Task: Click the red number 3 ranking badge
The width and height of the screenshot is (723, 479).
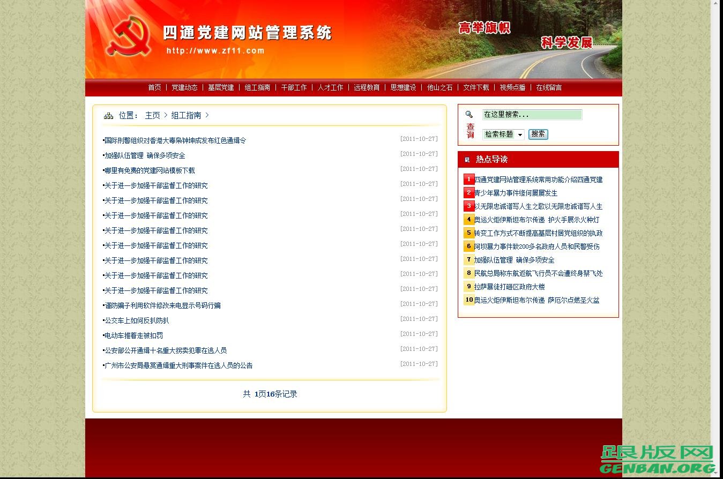Action: [x=468, y=206]
